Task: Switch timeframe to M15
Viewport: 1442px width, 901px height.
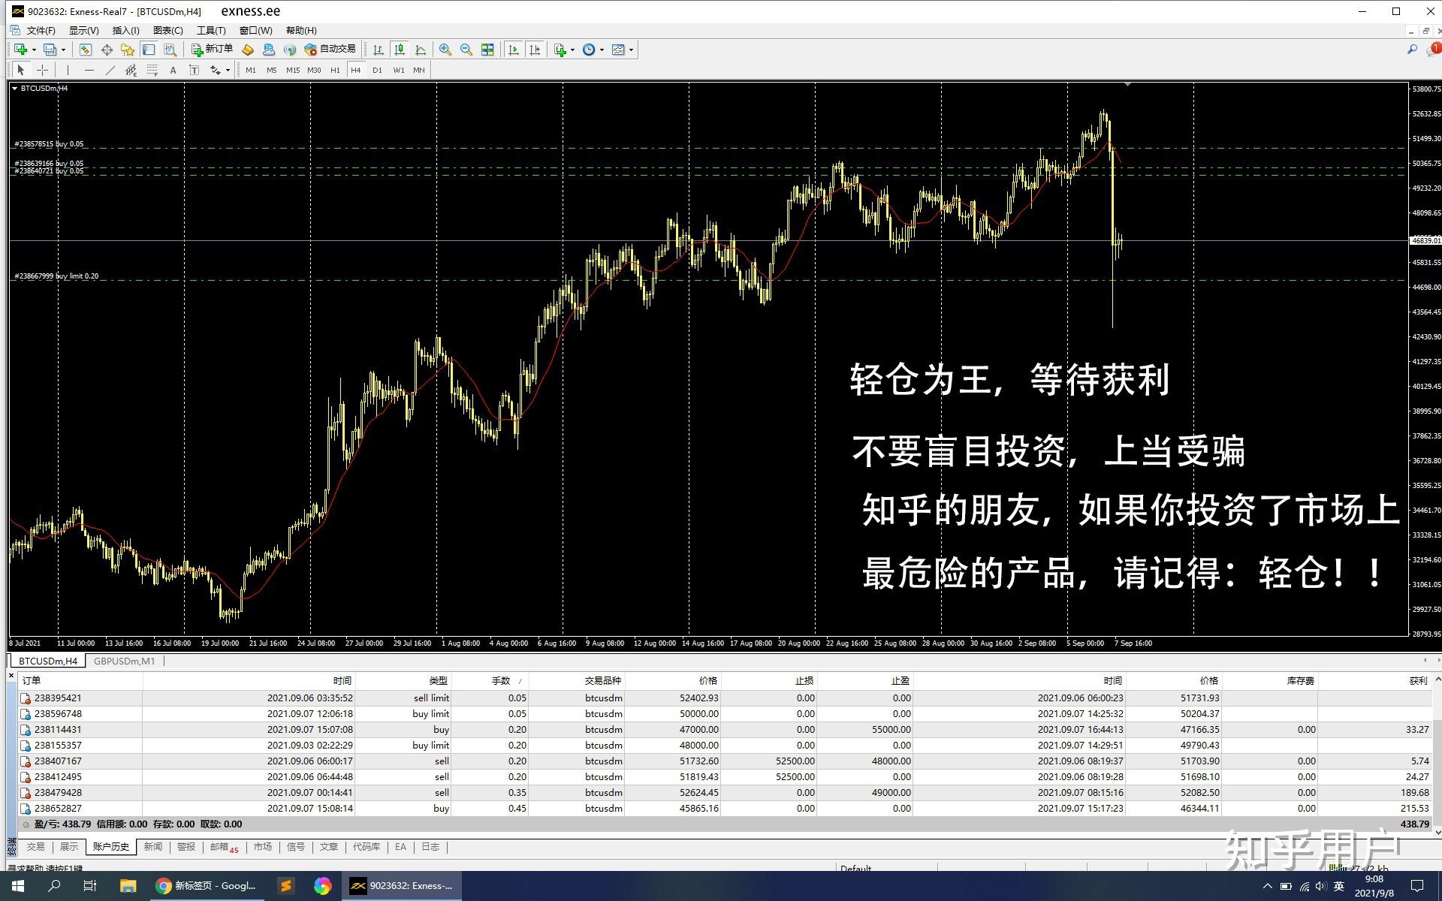Action: 293,70
